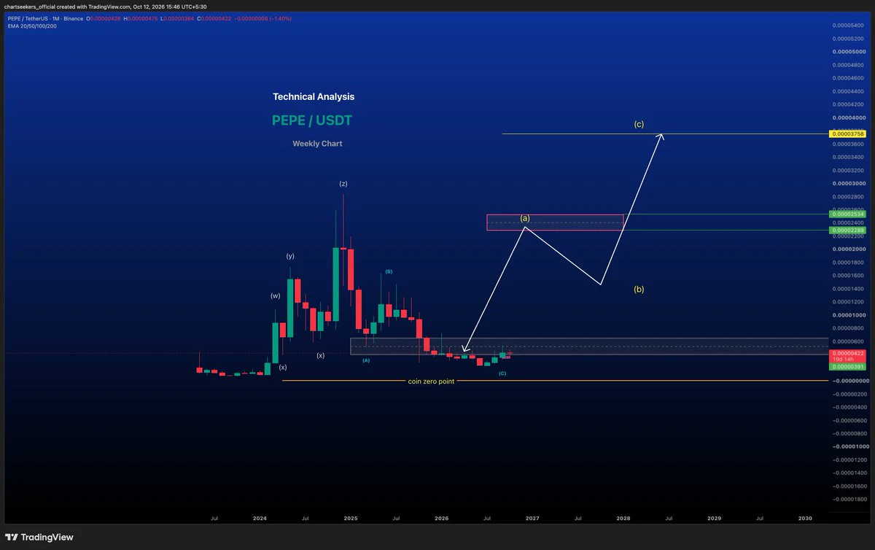This screenshot has height=550, width=875.
Task: Click the (y) wave label
Action: point(290,256)
